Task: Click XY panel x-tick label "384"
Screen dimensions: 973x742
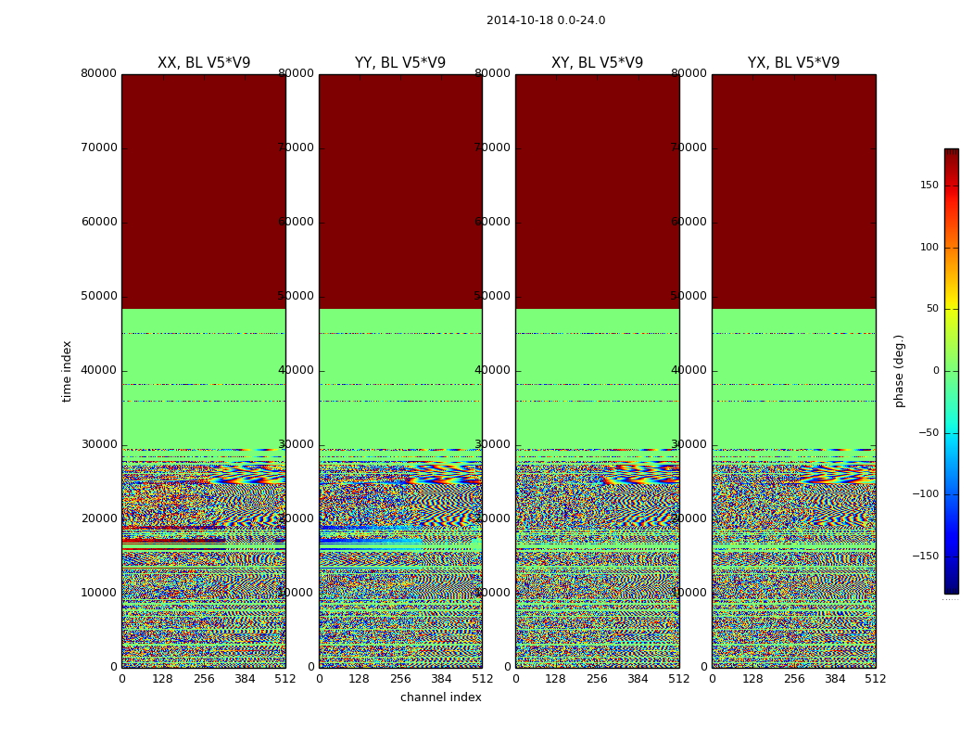Action: 638,679
